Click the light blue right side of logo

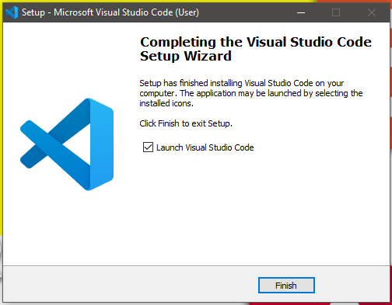tap(102, 144)
